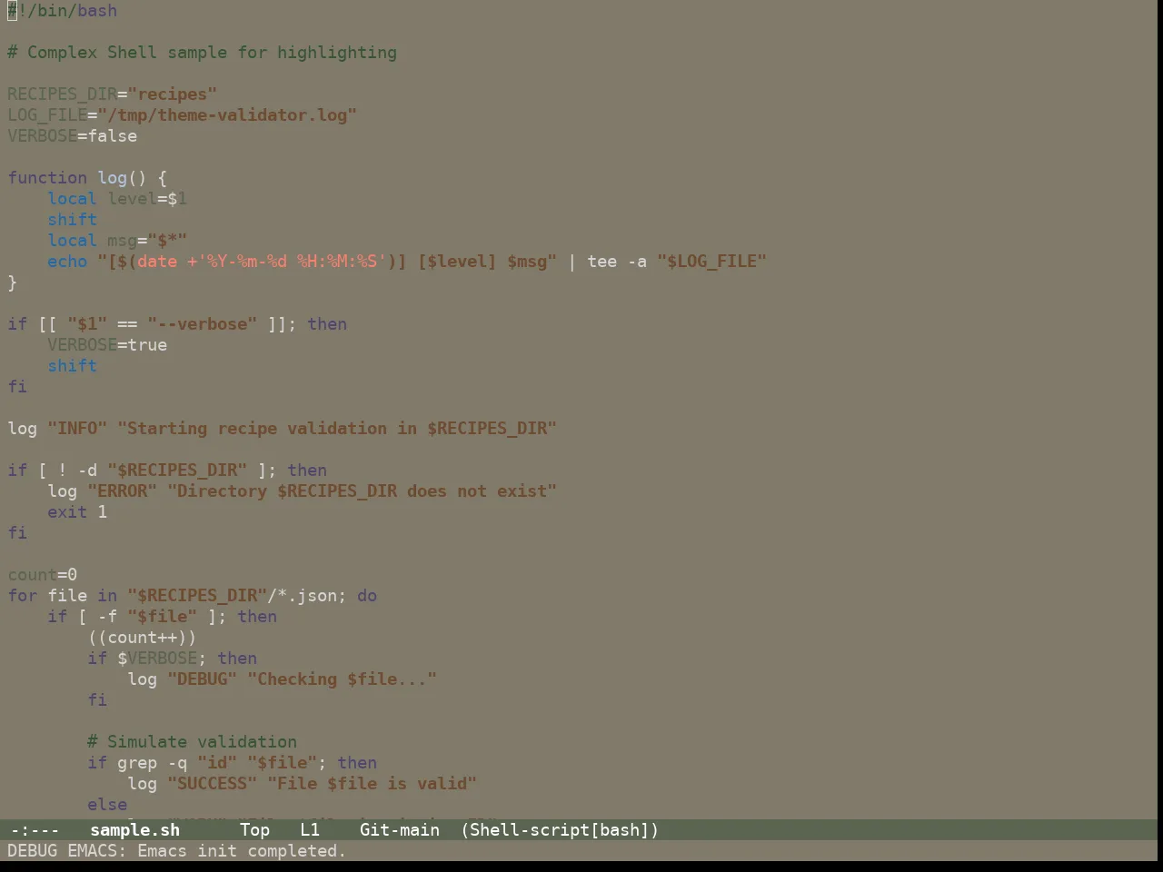Click the '-d "$RECIPES_DIR"' test condition
The image size is (1163, 872).
pyautogui.click(x=162, y=471)
